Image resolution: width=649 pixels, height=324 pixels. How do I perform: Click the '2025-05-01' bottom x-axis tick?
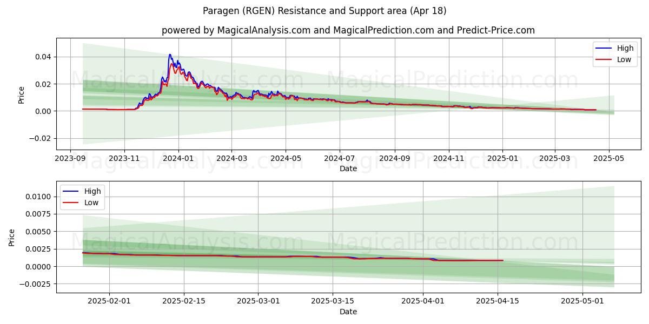click(x=582, y=301)
